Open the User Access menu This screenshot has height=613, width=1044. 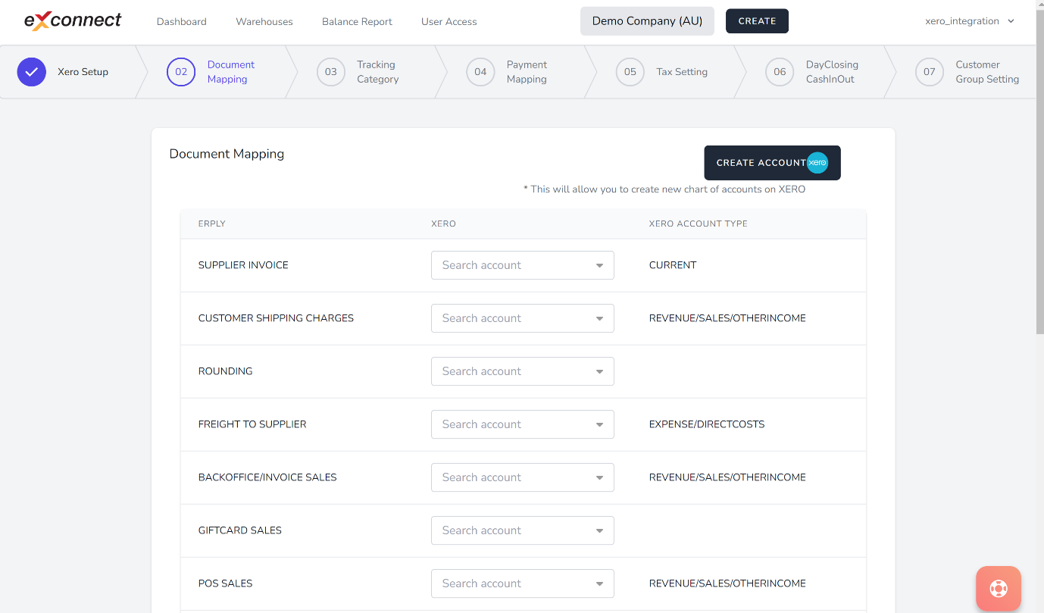coord(449,21)
